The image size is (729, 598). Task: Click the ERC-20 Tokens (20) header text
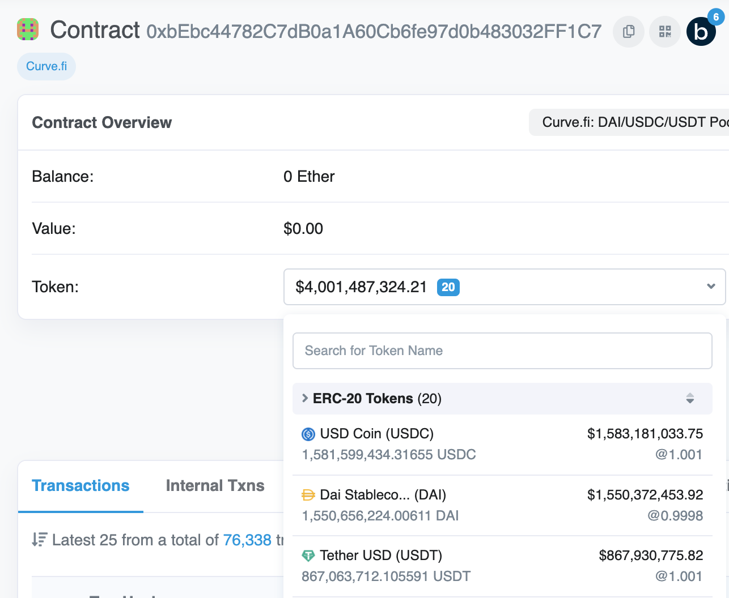pyautogui.click(x=377, y=399)
